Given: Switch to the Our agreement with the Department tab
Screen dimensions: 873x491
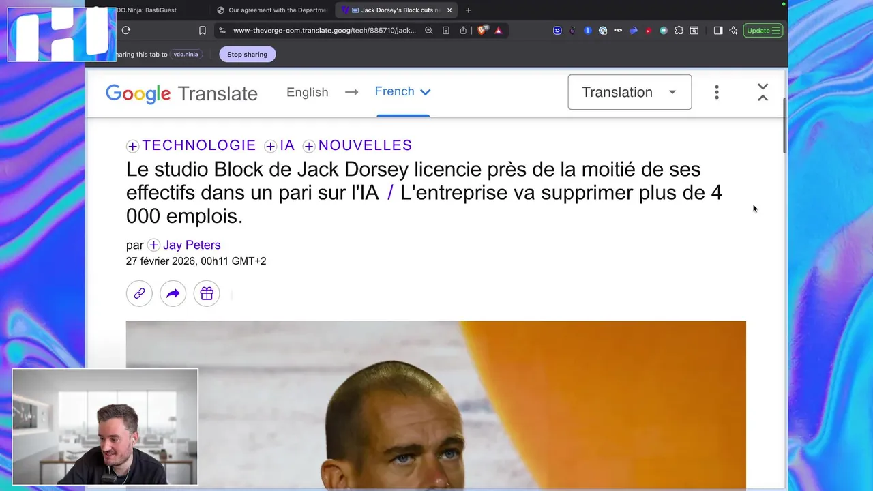Looking at the screenshot, I should [273, 10].
